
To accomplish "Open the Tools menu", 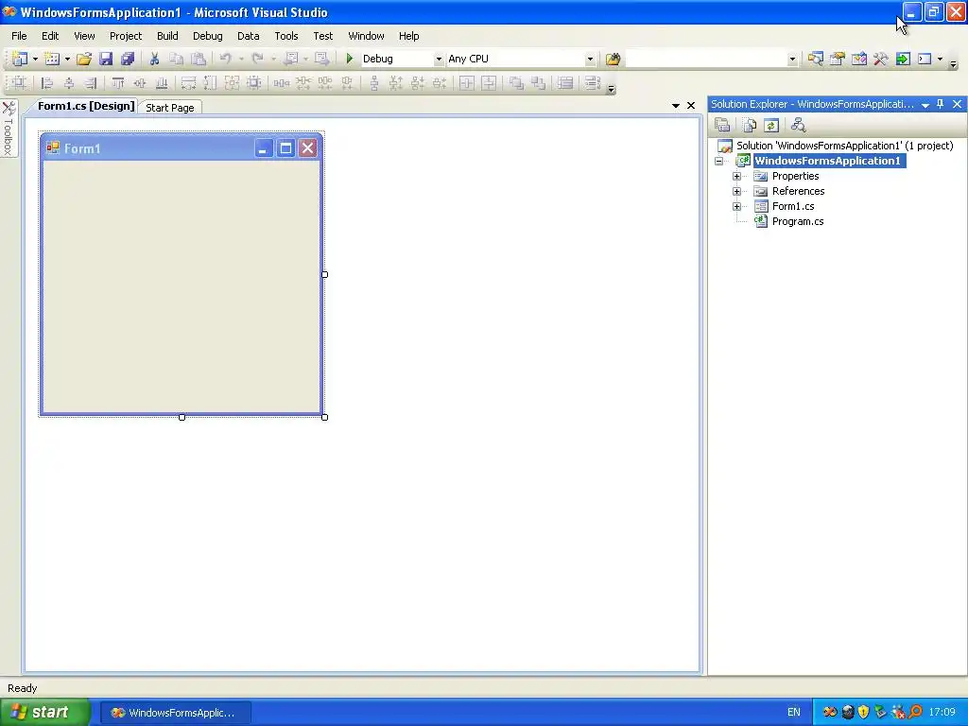I will (286, 36).
